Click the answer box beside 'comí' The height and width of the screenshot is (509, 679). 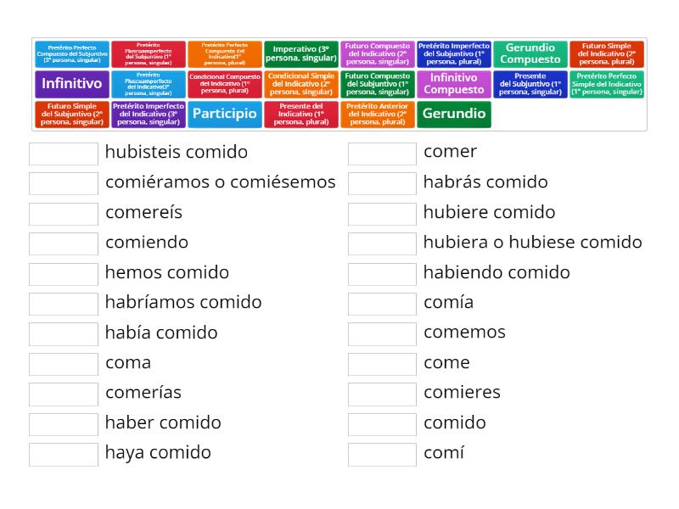(x=382, y=454)
